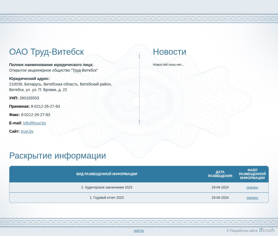Click the ФАЙЛ РАЗМЕЩЕННОЙ ИНФОРМАЦИИ column header
Image resolution: width=278 pixels, height=236 pixels.
tap(252, 174)
